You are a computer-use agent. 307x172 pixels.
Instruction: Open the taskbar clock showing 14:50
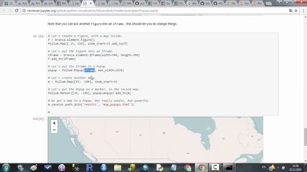point(295,168)
